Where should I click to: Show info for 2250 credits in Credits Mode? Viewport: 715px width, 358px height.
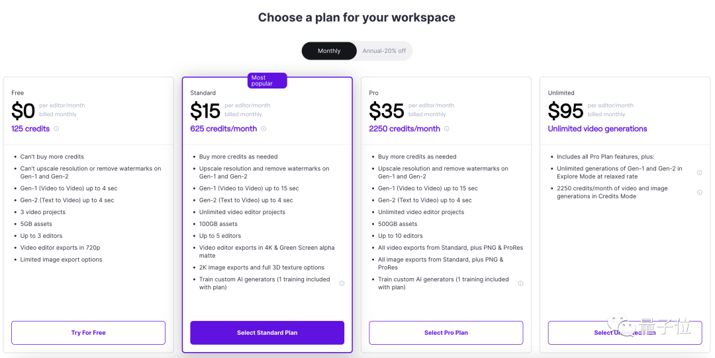pos(699,192)
